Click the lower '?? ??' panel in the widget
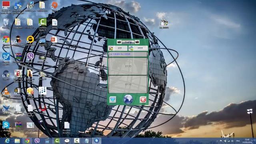256x144 pixels. pyautogui.click(x=128, y=84)
